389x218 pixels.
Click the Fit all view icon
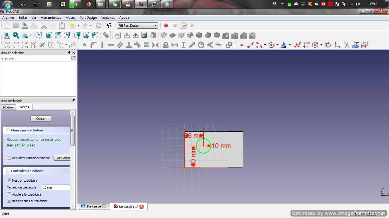(7, 35)
